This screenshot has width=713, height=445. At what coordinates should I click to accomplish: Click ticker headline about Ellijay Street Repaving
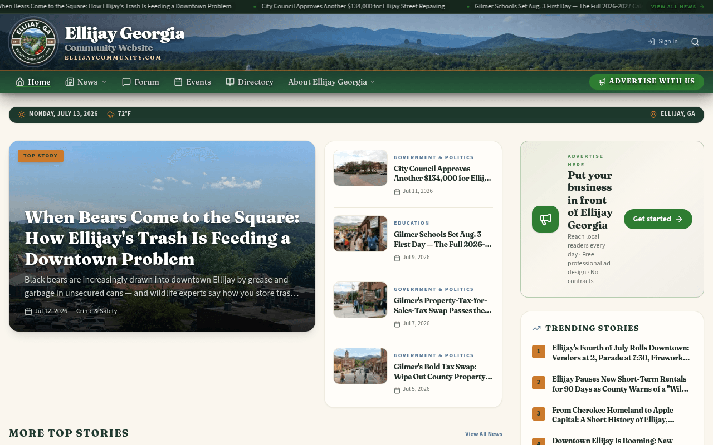[x=353, y=7]
